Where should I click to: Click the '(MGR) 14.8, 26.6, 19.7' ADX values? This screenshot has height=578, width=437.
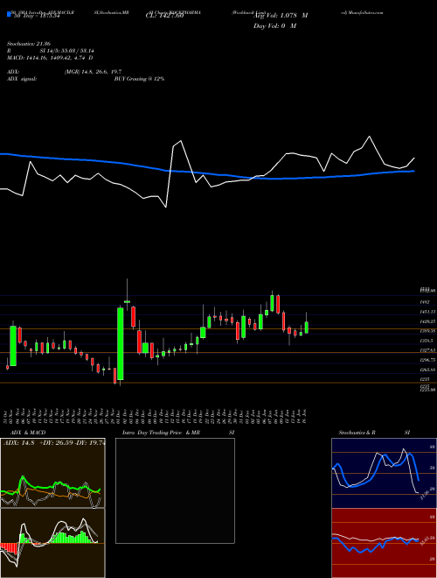click(x=93, y=72)
